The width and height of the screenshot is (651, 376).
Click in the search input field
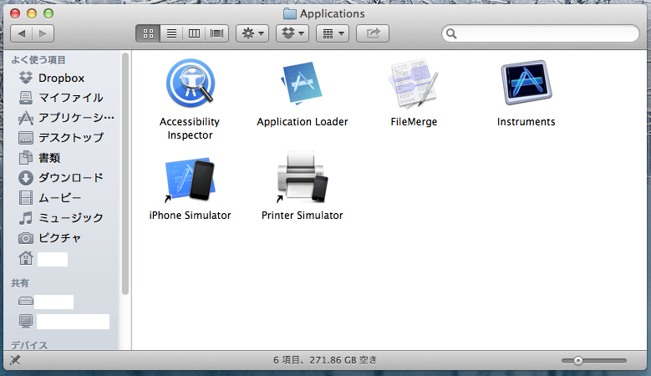541,33
